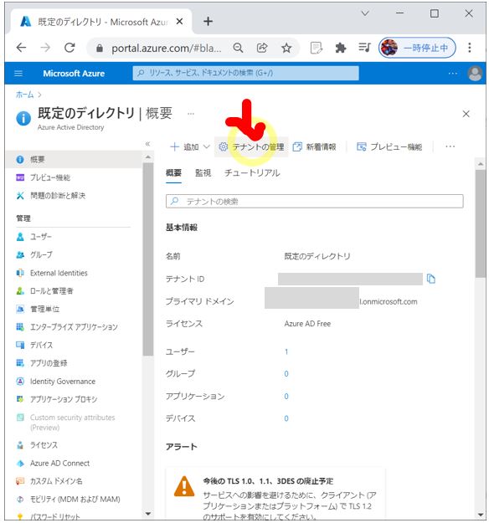
Task: Click the Chrome back arrow
Action: pos(21,48)
